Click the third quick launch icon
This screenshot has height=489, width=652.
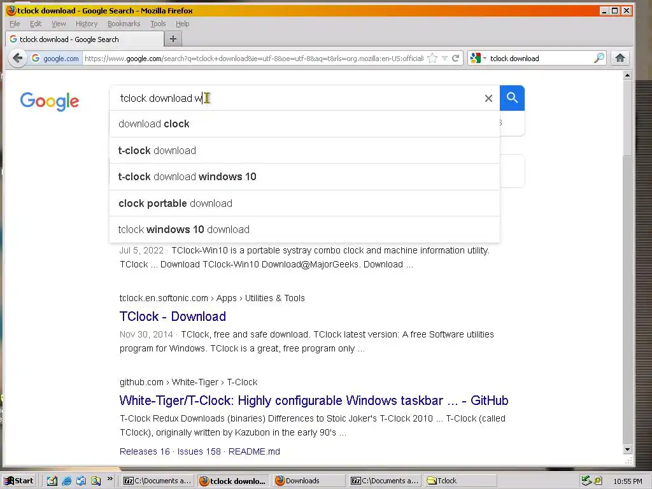tap(81, 481)
